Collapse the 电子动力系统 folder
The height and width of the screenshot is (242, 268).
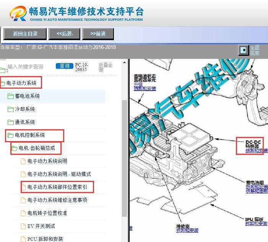(x=21, y=83)
